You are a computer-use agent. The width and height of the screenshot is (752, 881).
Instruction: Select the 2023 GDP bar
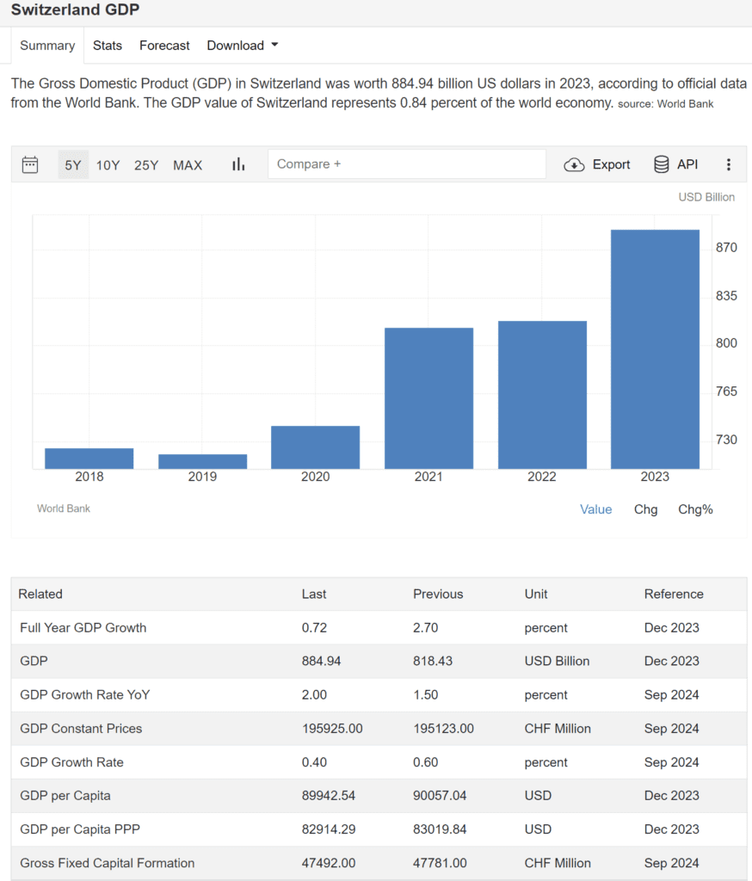655,344
